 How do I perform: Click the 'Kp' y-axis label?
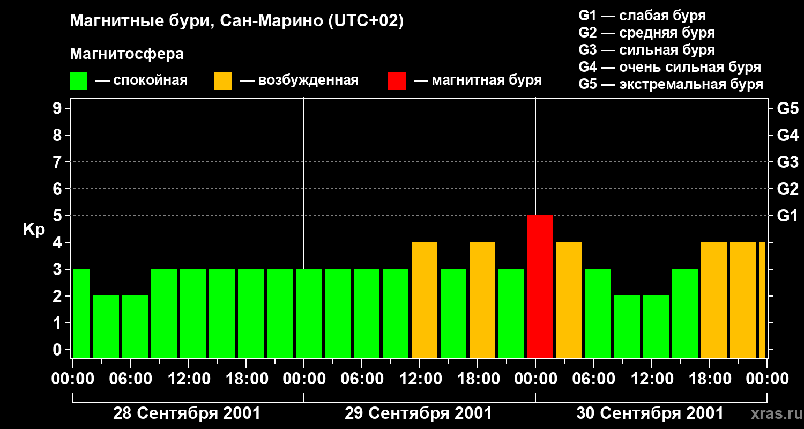[x=34, y=230]
